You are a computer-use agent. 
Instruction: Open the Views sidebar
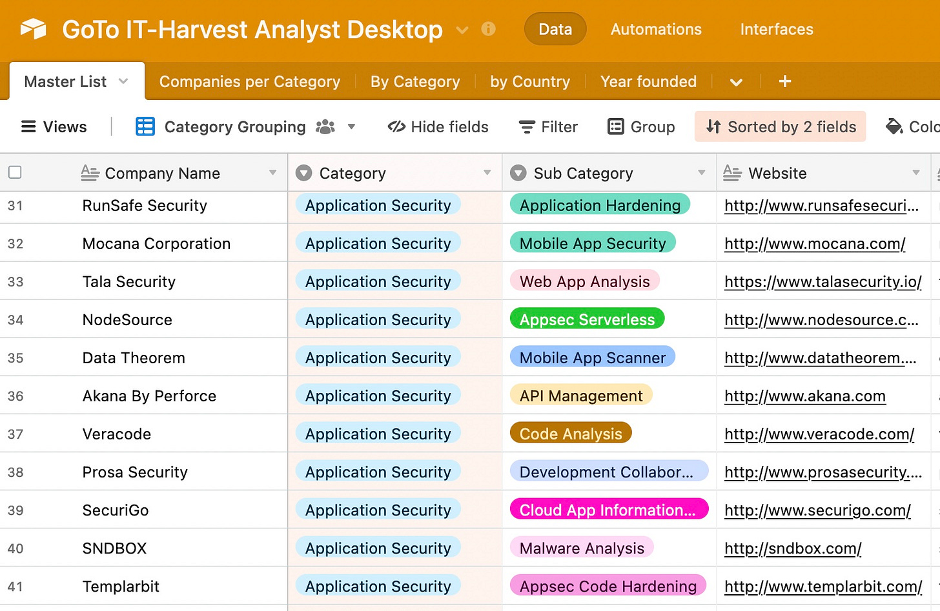pyautogui.click(x=54, y=126)
